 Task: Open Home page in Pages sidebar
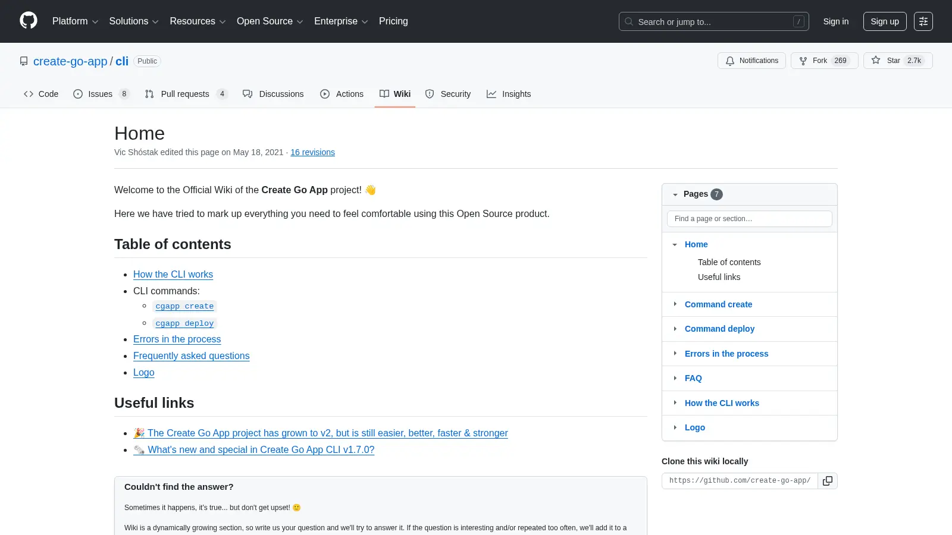click(x=696, y=244)
